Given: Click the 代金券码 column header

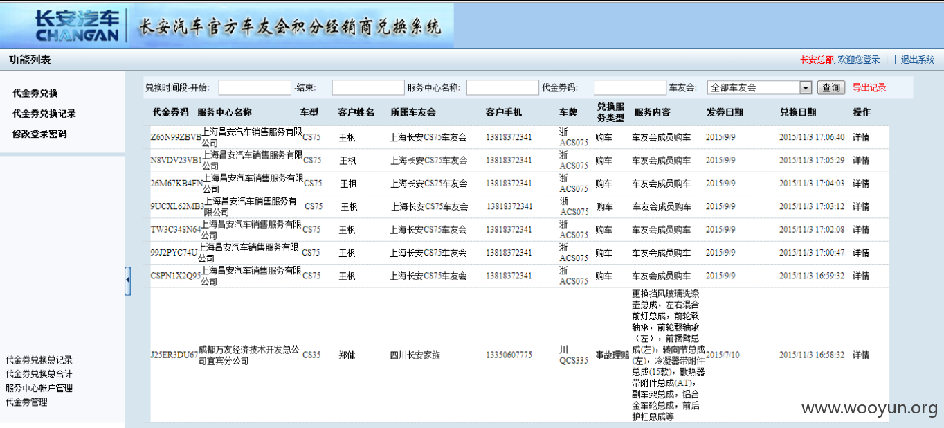Looking at the screenshot, I should tap(170, 112).
